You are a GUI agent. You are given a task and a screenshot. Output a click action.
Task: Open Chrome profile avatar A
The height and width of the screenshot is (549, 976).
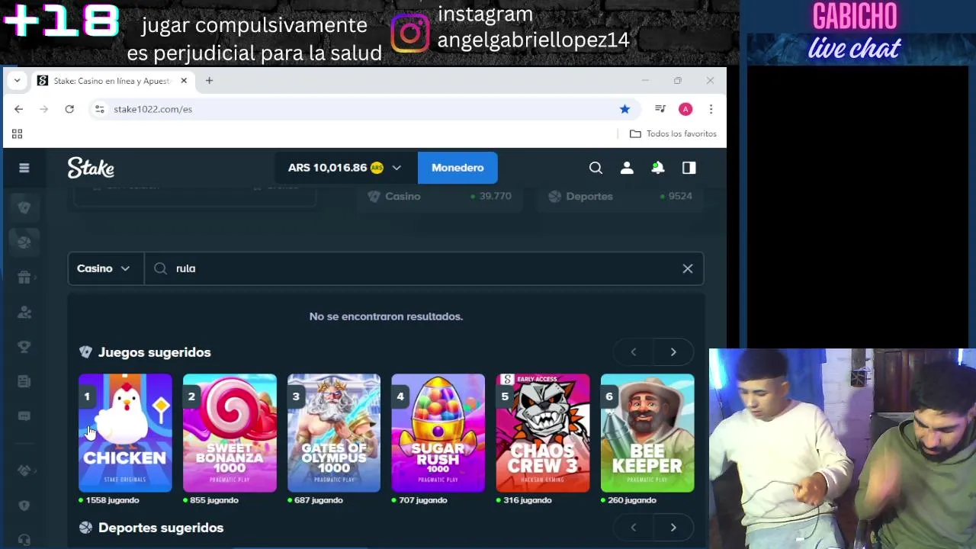coord(685,109)
